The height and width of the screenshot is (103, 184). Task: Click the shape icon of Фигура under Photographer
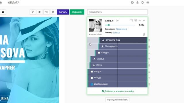[x=99, y=53]
